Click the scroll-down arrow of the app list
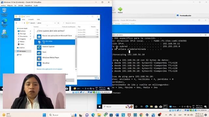Viewport: 209px width, 117px height. pyautogui.click(x=76, y=69)
